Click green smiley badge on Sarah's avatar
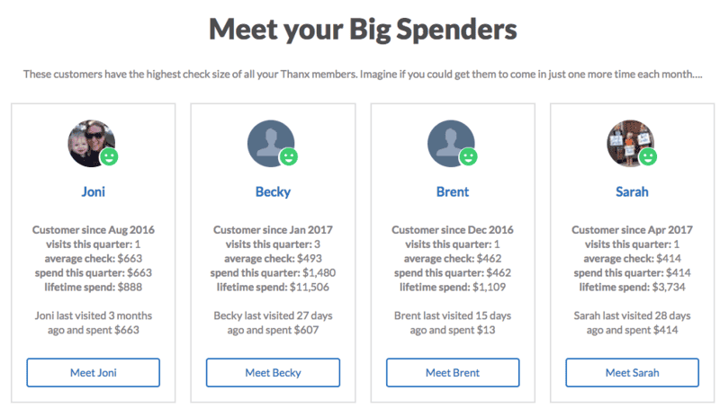The width and height of the screenshot is (720, 408). pyautogui.click(x=648, y=157)
